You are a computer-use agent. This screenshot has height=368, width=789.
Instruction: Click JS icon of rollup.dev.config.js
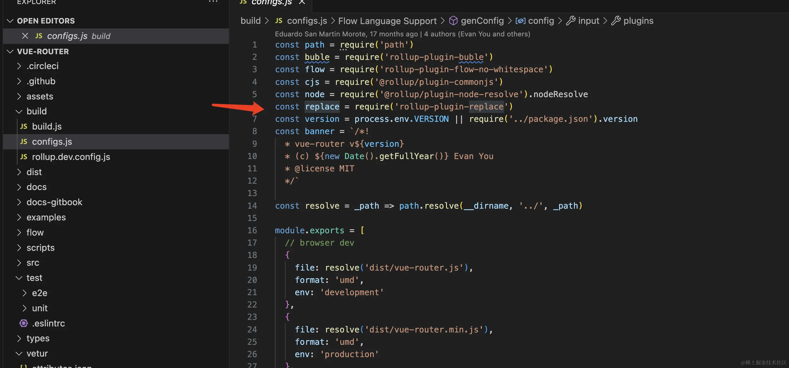[24, 157]
